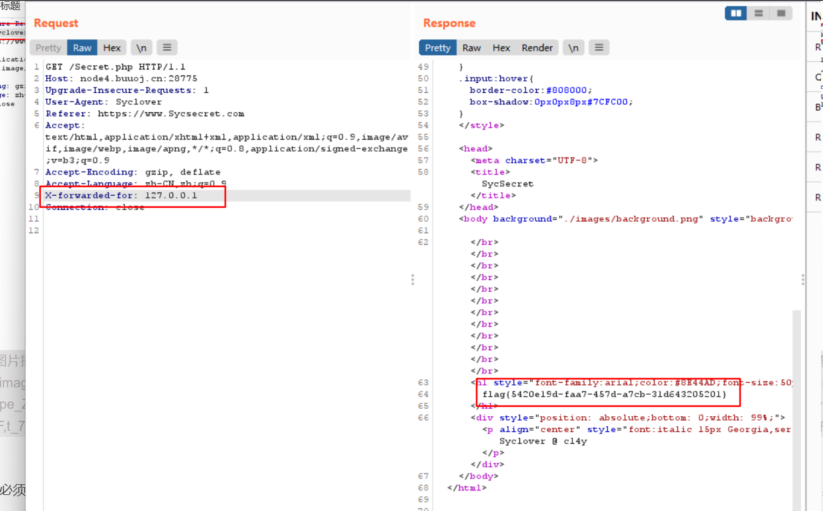Select combined tabbed layout icon
The height and width of the screenshot is (511, 823).
click(780, 13)
